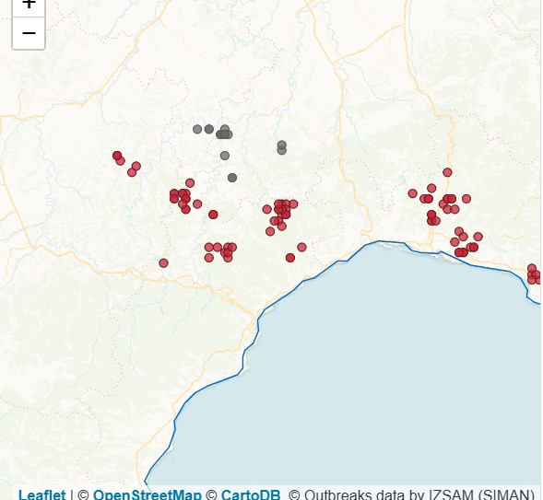543x500 pixels.
Task: Open the Leaflet attribution link
Action: [41, 494]
